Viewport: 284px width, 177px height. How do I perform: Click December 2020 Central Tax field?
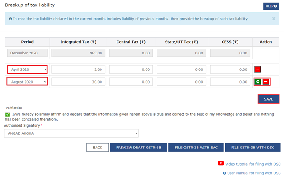(131, 53)
